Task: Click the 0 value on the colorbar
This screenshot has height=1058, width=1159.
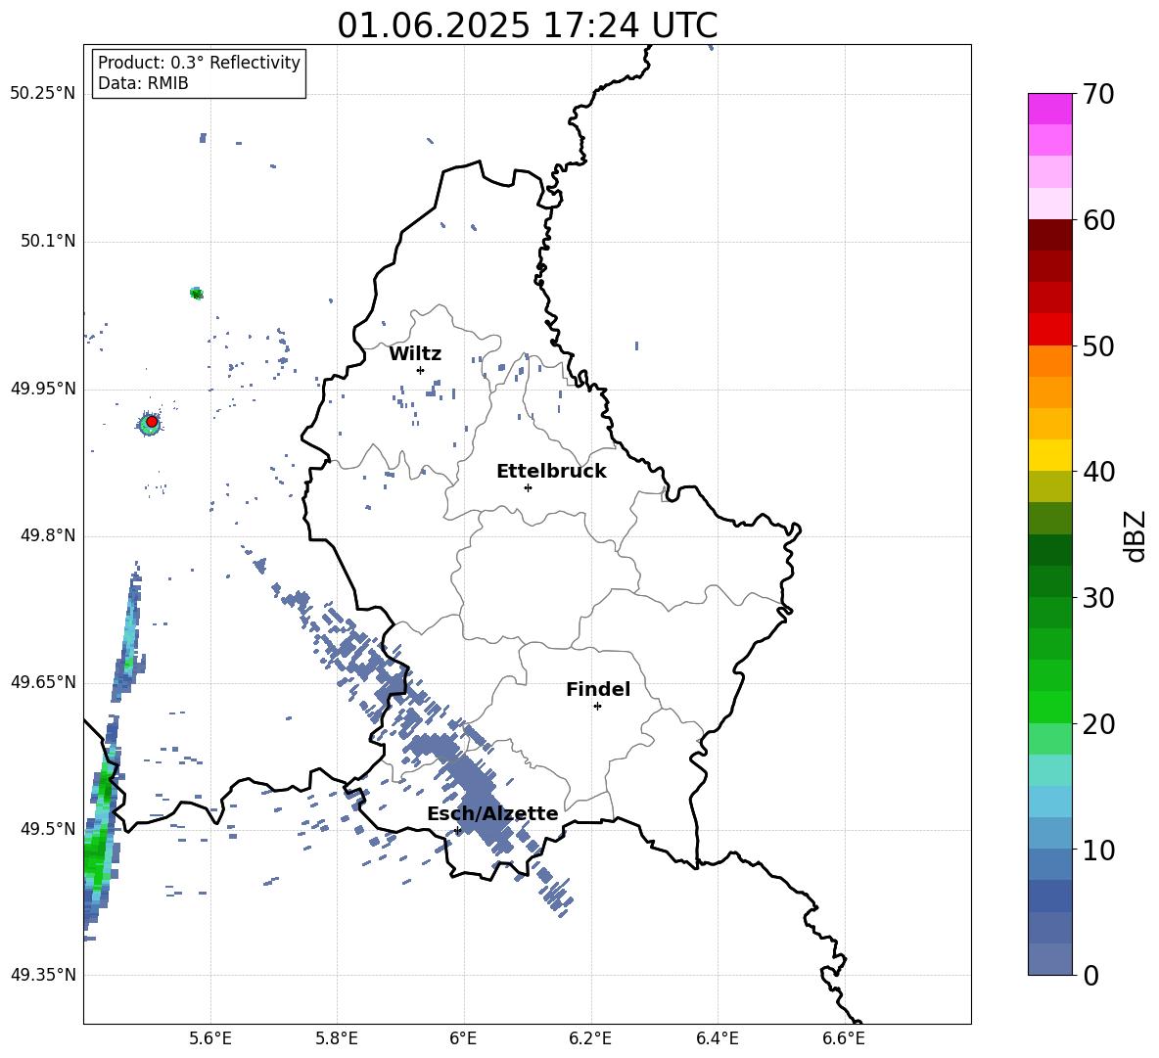Action: click(x=1090, y=976)
